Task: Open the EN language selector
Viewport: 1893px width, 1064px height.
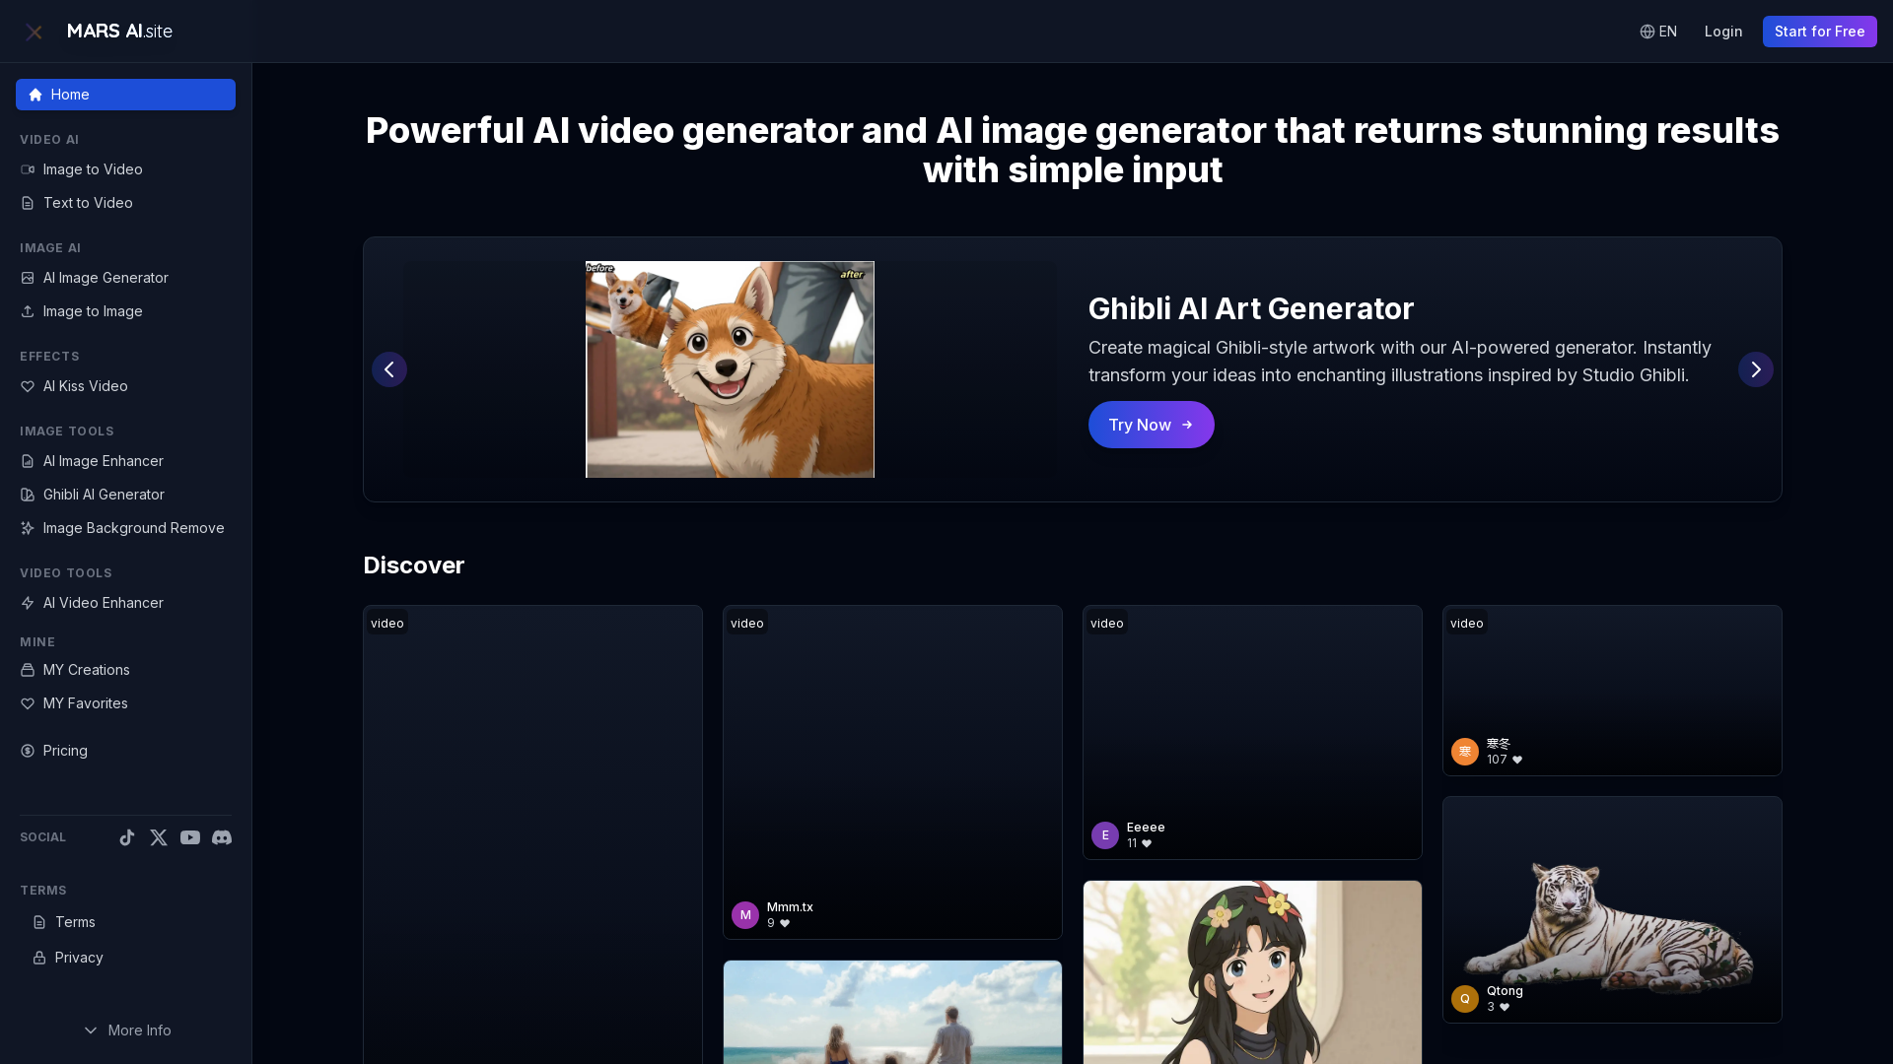Action: (1657, 31)
